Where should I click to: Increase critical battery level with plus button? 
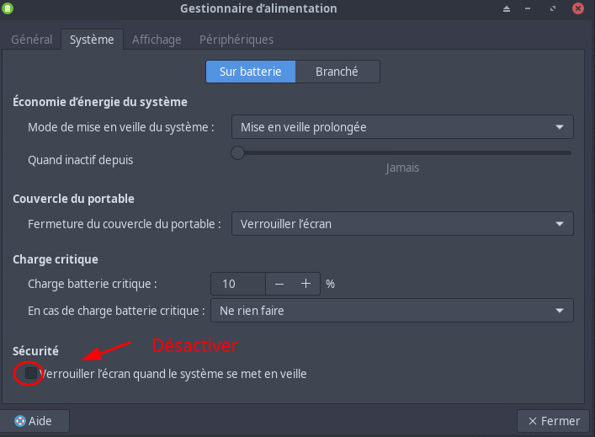click(x=305, y=284)
